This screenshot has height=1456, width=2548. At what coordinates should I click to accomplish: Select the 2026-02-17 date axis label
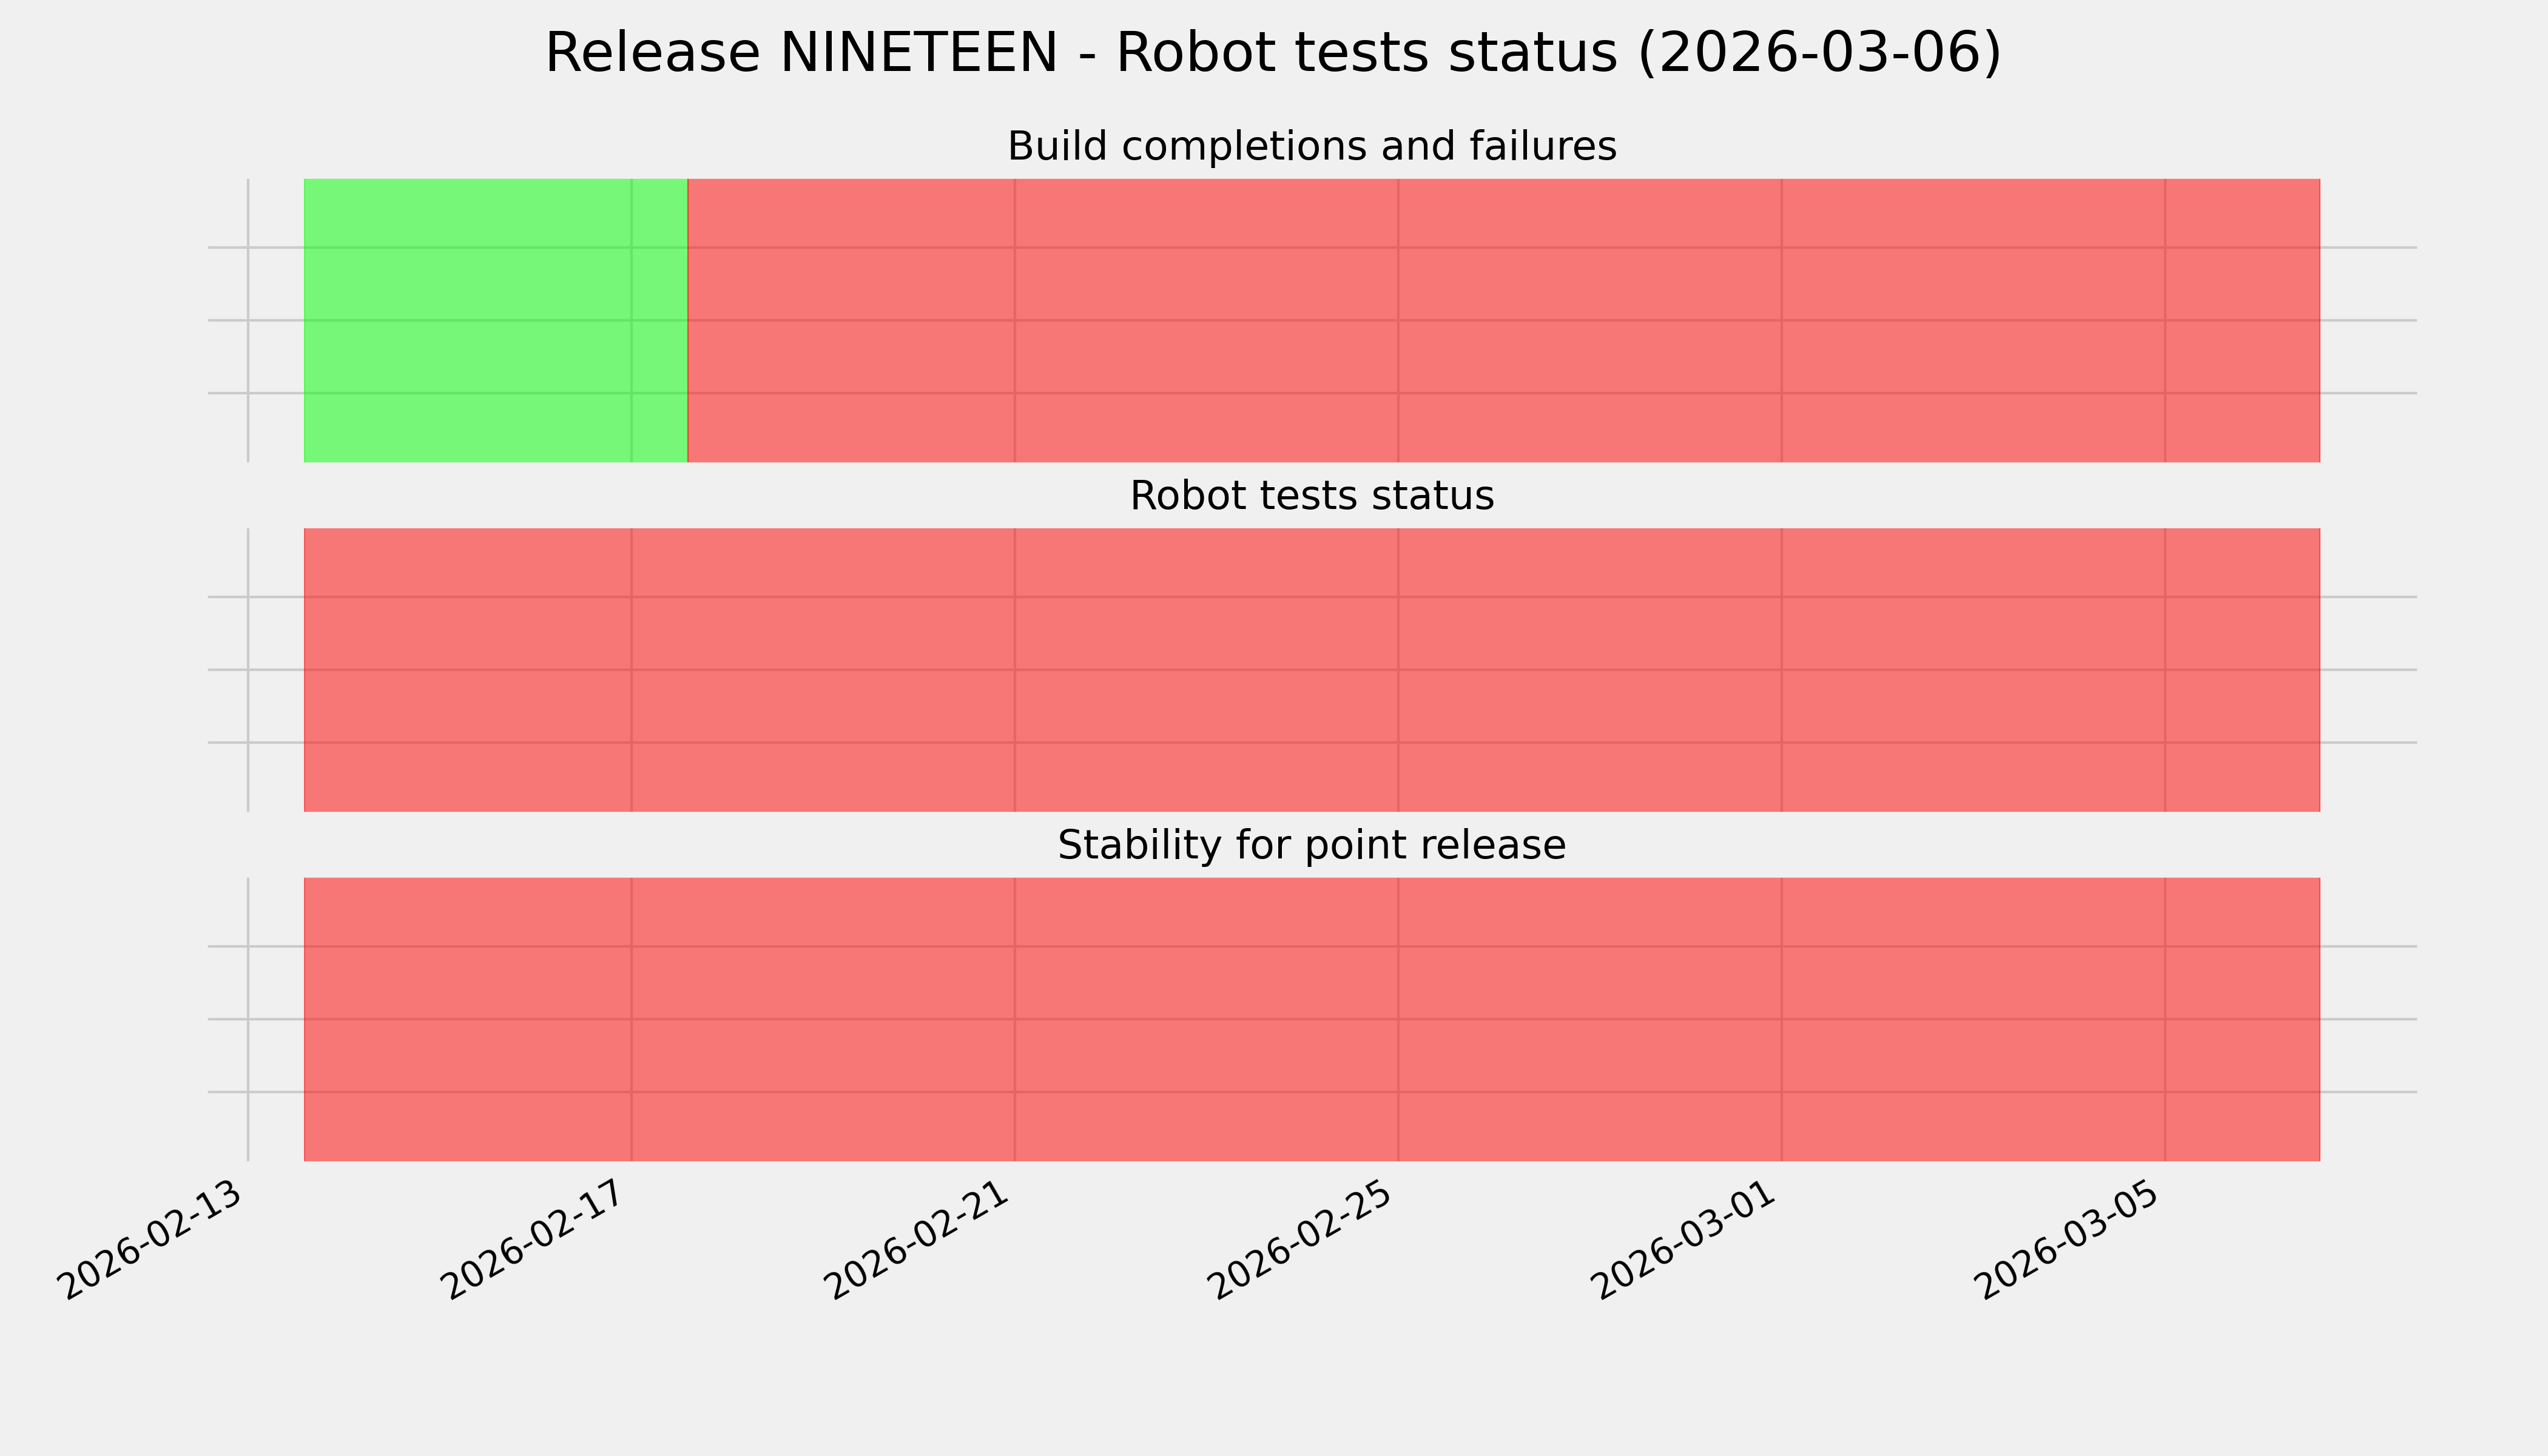[536, 1240]
